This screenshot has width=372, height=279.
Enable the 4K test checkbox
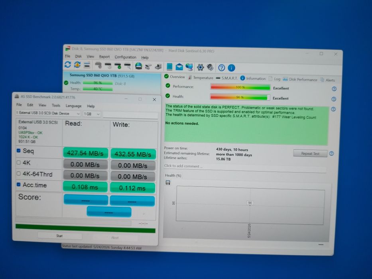[18, 163]
